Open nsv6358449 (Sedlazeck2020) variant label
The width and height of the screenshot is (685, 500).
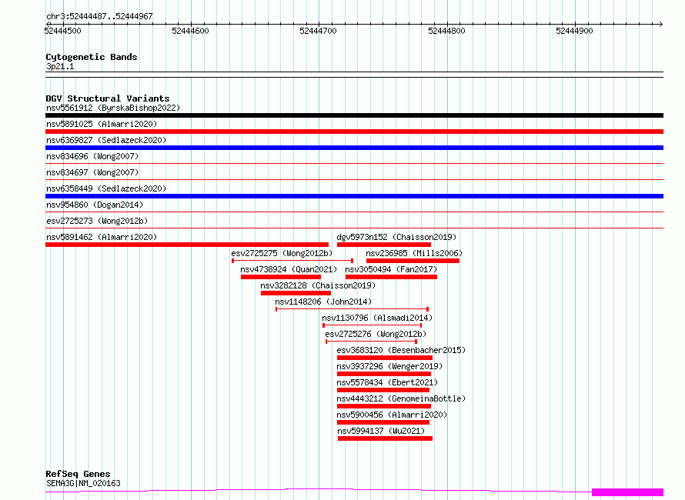click(x=106, y=188)
